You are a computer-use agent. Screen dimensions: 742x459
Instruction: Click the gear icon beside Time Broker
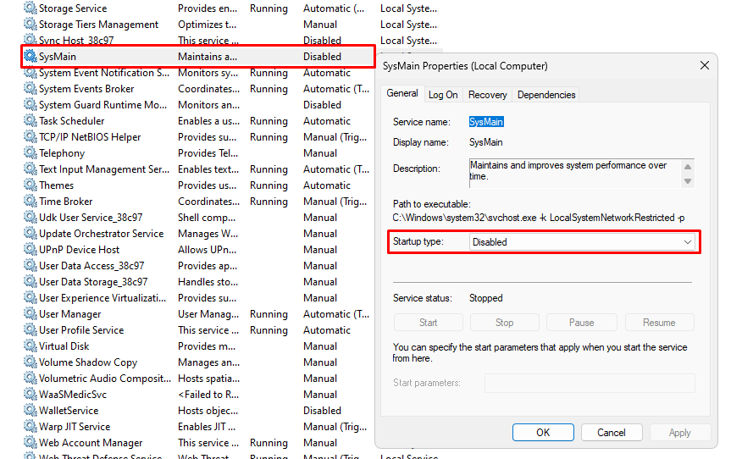(x=30, y=201)
